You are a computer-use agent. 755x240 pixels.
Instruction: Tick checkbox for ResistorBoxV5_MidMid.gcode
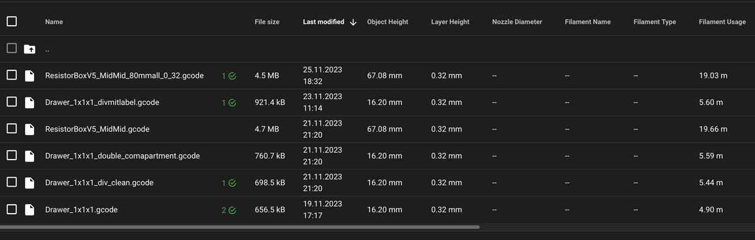click(11, 129)
